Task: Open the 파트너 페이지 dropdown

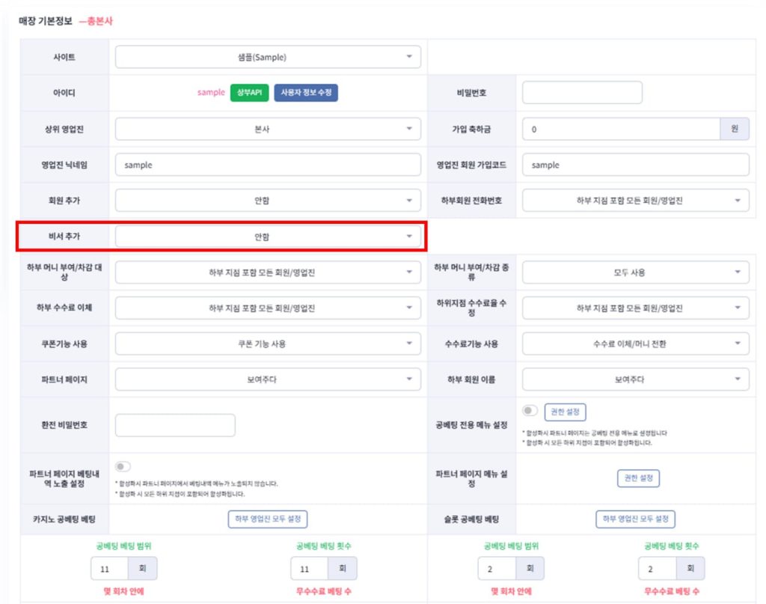Action: (x=268, y=379)
